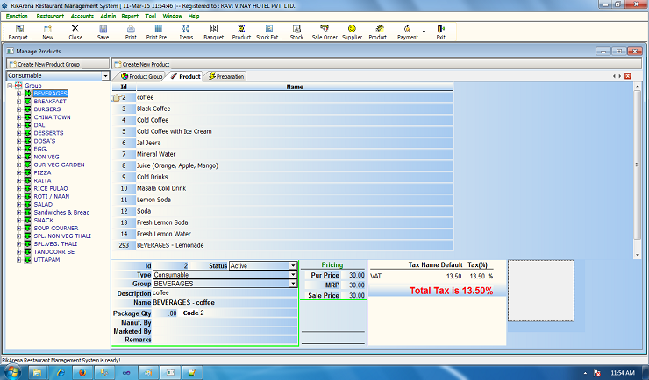Image resolution: width=649 pixels, height=380 pixels.
Task: Click the Supplier smiley icon
Action: [352, 32]
